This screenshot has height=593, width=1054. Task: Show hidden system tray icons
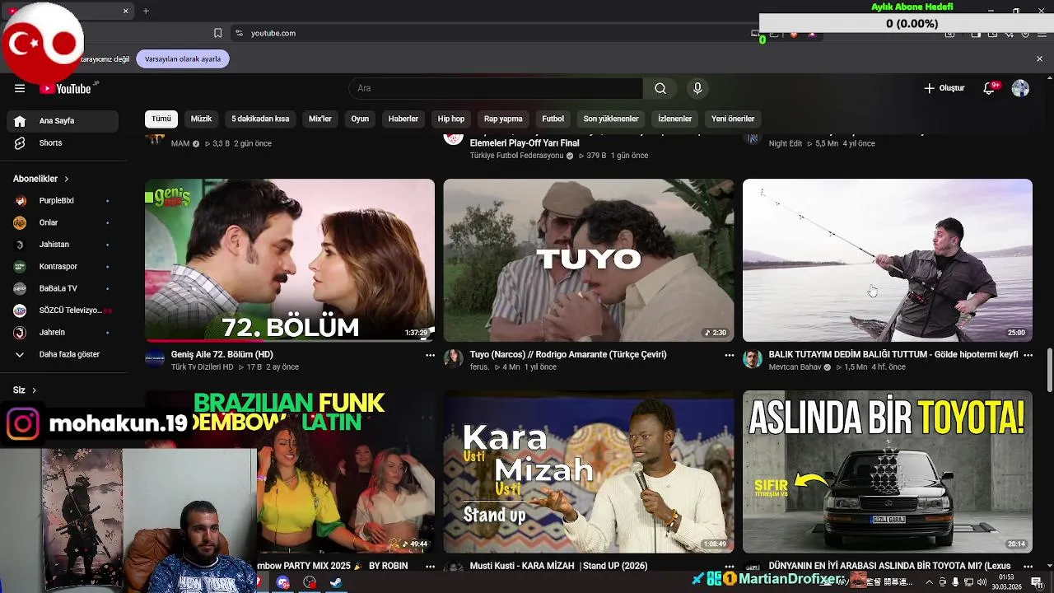[x=931, y=582]
